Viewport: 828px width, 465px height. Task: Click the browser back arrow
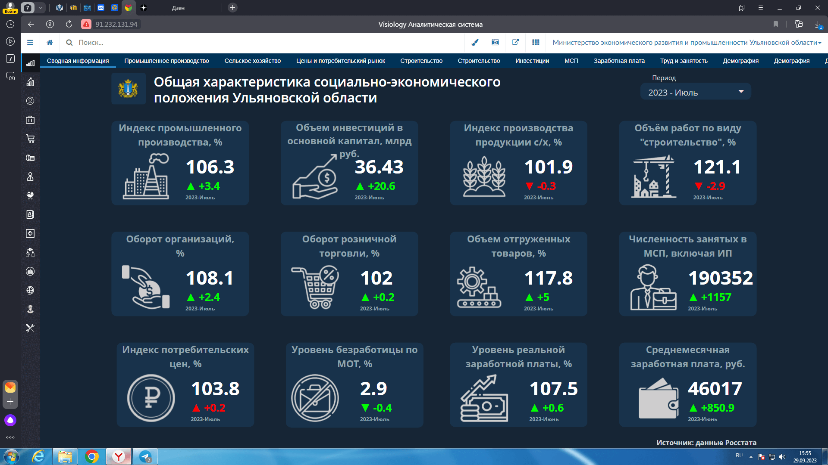[31, 24]
